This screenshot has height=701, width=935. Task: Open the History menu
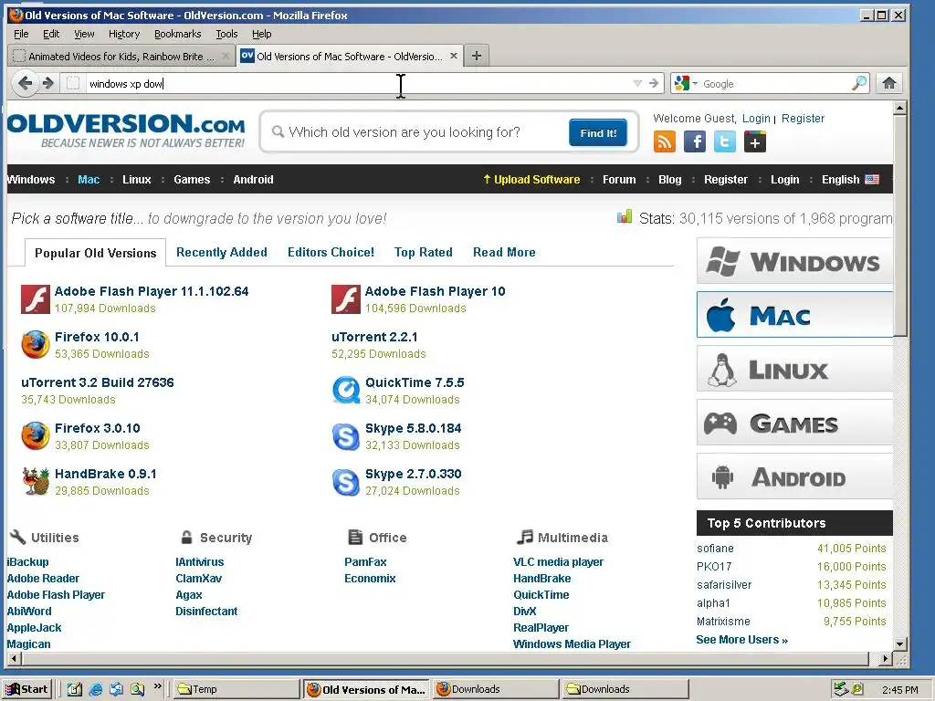pyautogui.click(x=124, y=34)
